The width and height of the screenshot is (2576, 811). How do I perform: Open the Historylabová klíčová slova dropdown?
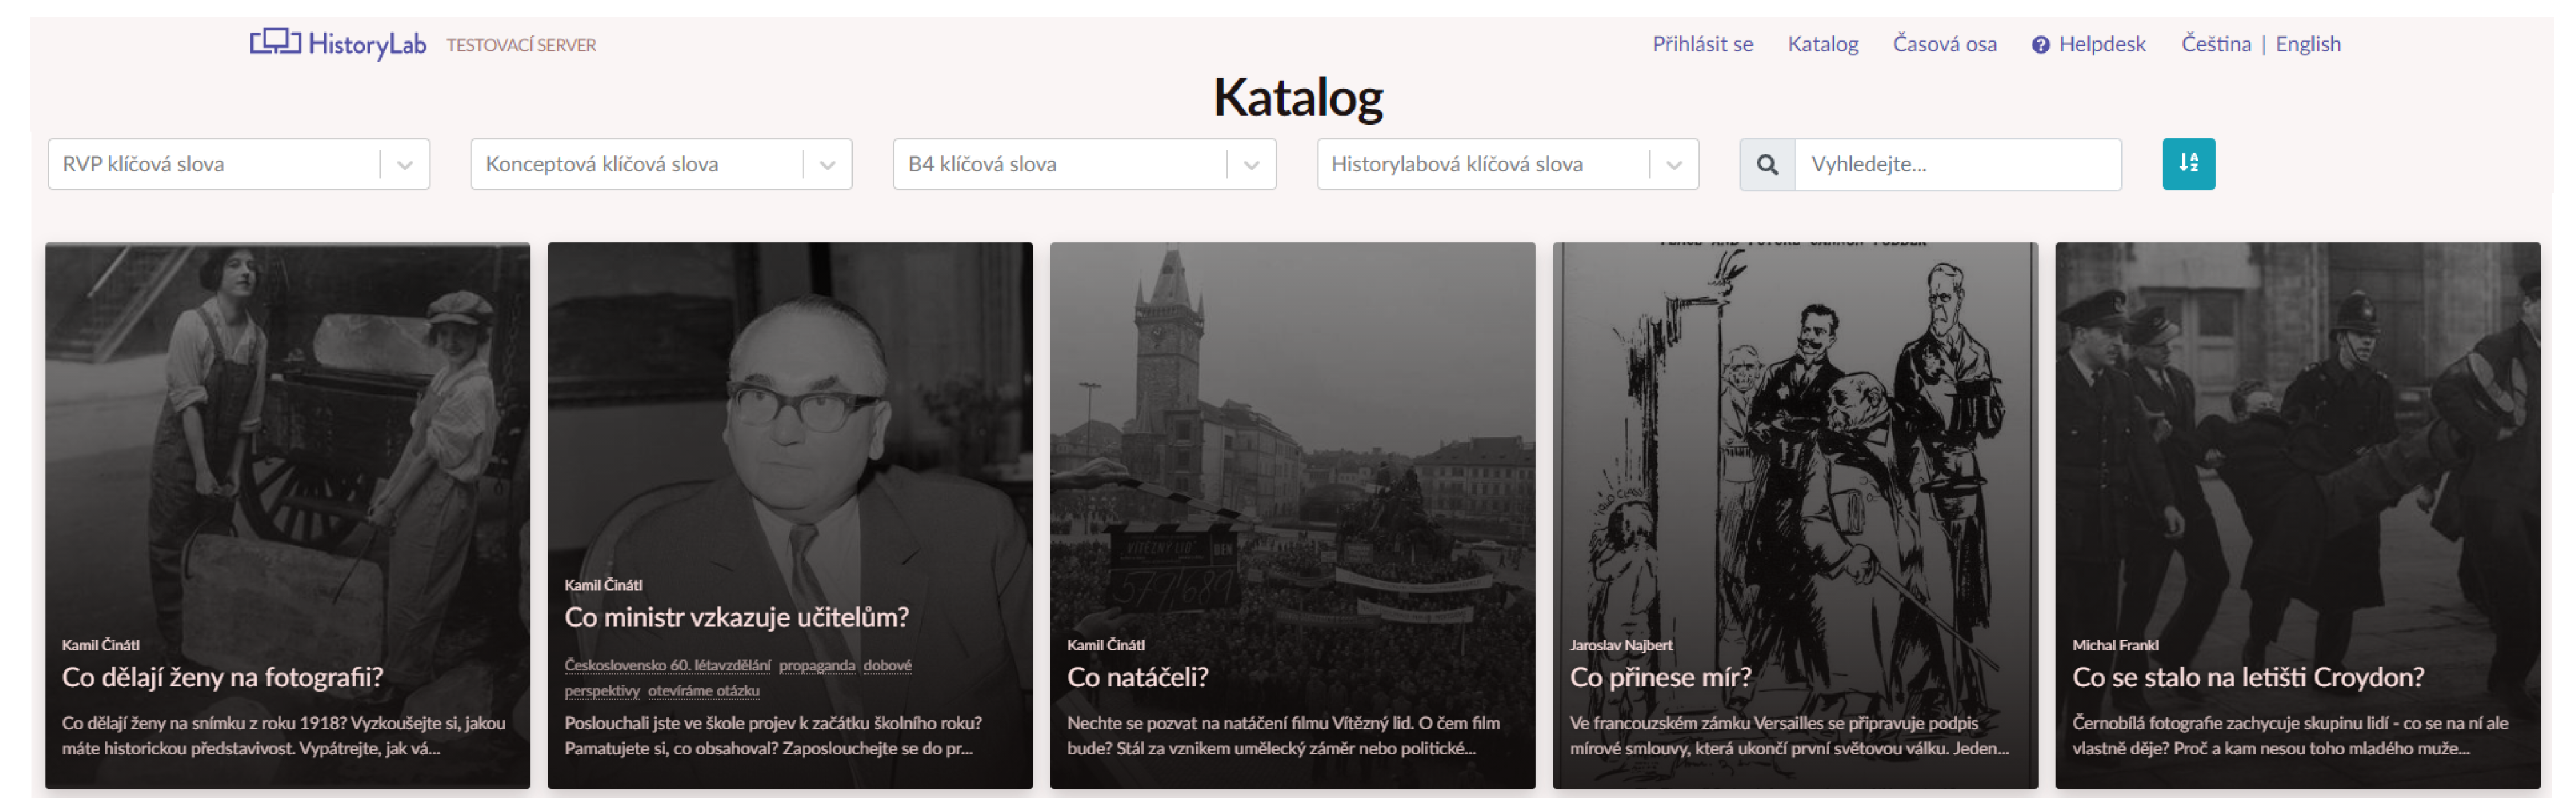click(1674, 165)
